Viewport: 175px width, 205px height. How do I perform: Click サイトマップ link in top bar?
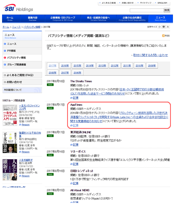pos(145,3)
